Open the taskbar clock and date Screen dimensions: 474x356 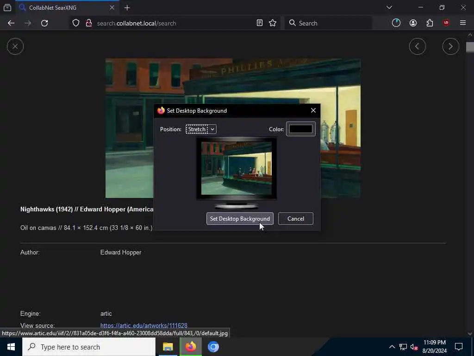(x=434, y=347)
